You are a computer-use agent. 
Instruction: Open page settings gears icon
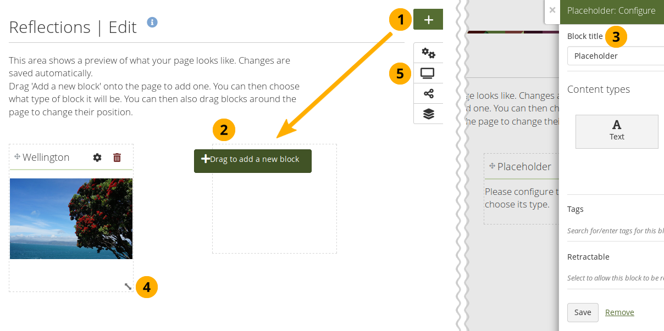coord(428,53)
